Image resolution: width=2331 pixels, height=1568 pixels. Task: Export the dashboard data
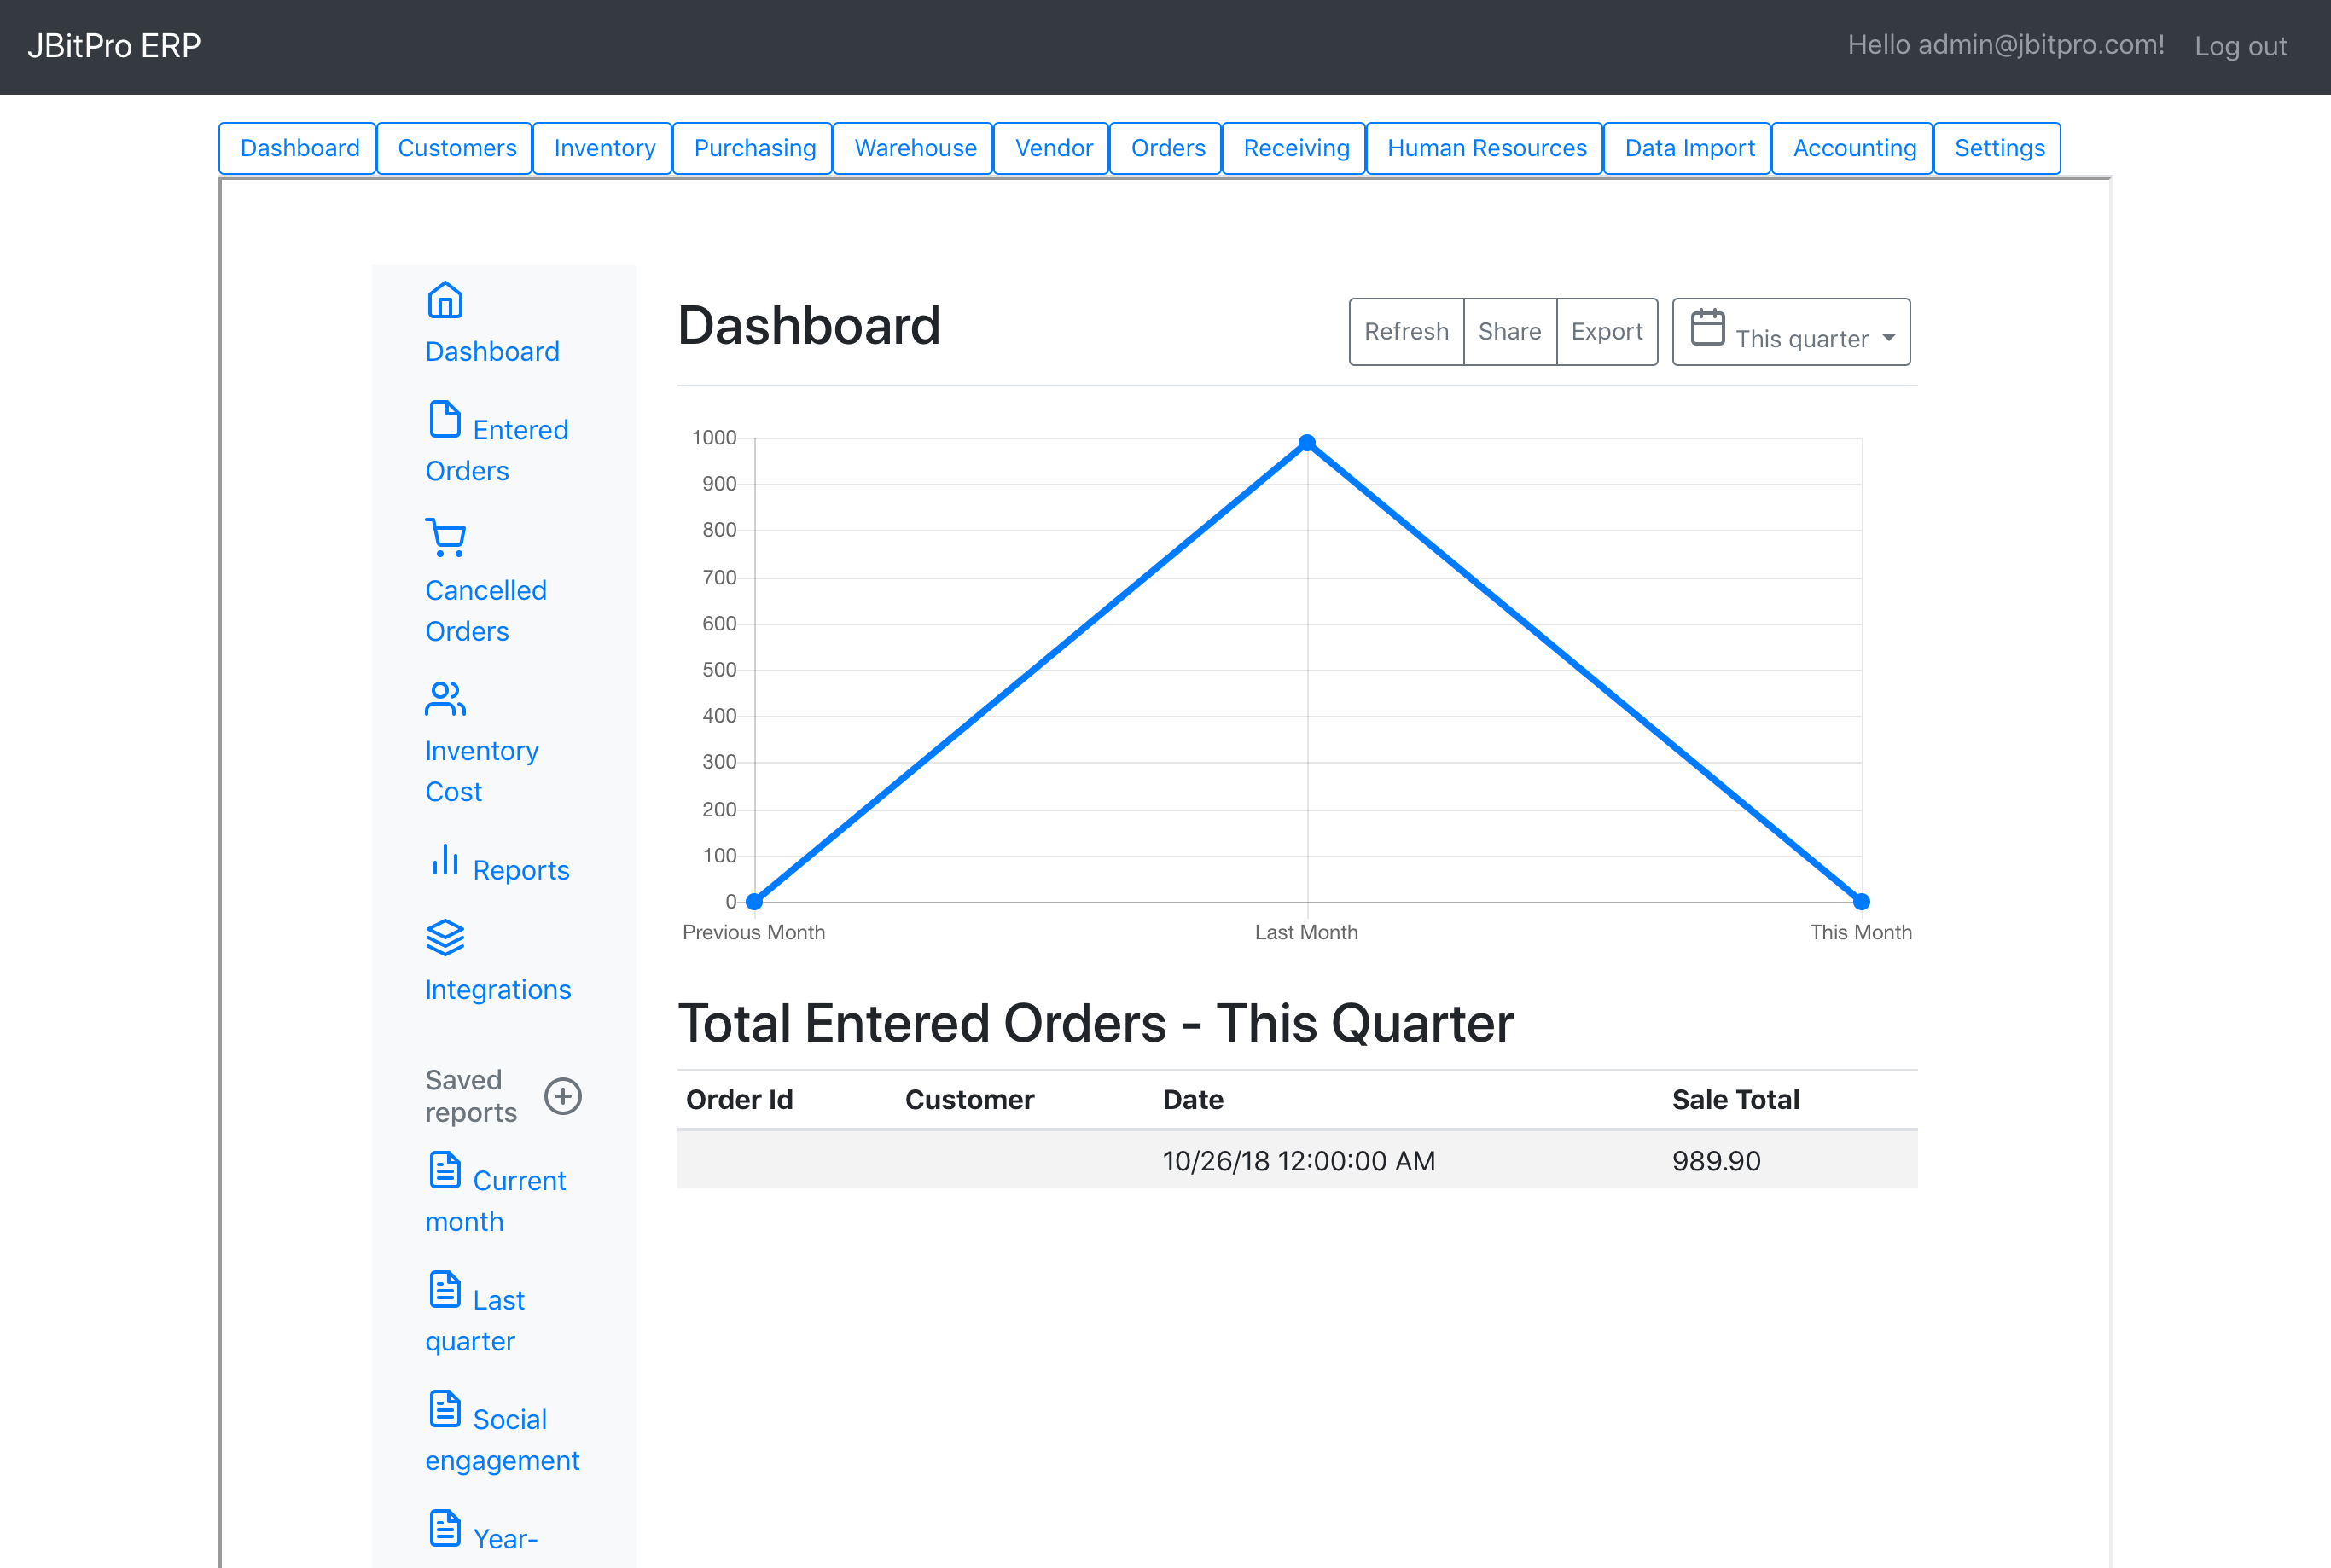1607,332
